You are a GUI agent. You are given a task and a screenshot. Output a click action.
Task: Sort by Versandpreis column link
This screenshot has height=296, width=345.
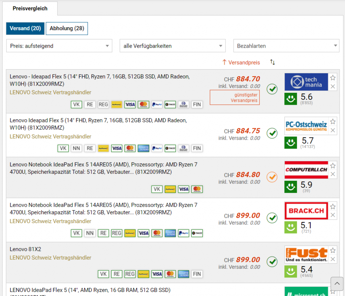click(x=244, y=62)
